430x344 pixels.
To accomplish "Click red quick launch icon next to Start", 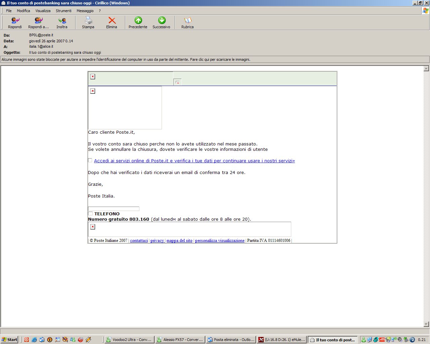I will click(27, 340).
